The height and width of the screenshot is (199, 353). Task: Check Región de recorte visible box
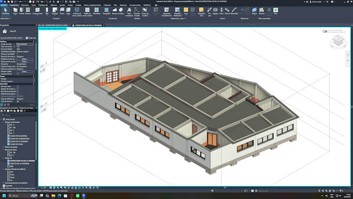tap(18, 89)
